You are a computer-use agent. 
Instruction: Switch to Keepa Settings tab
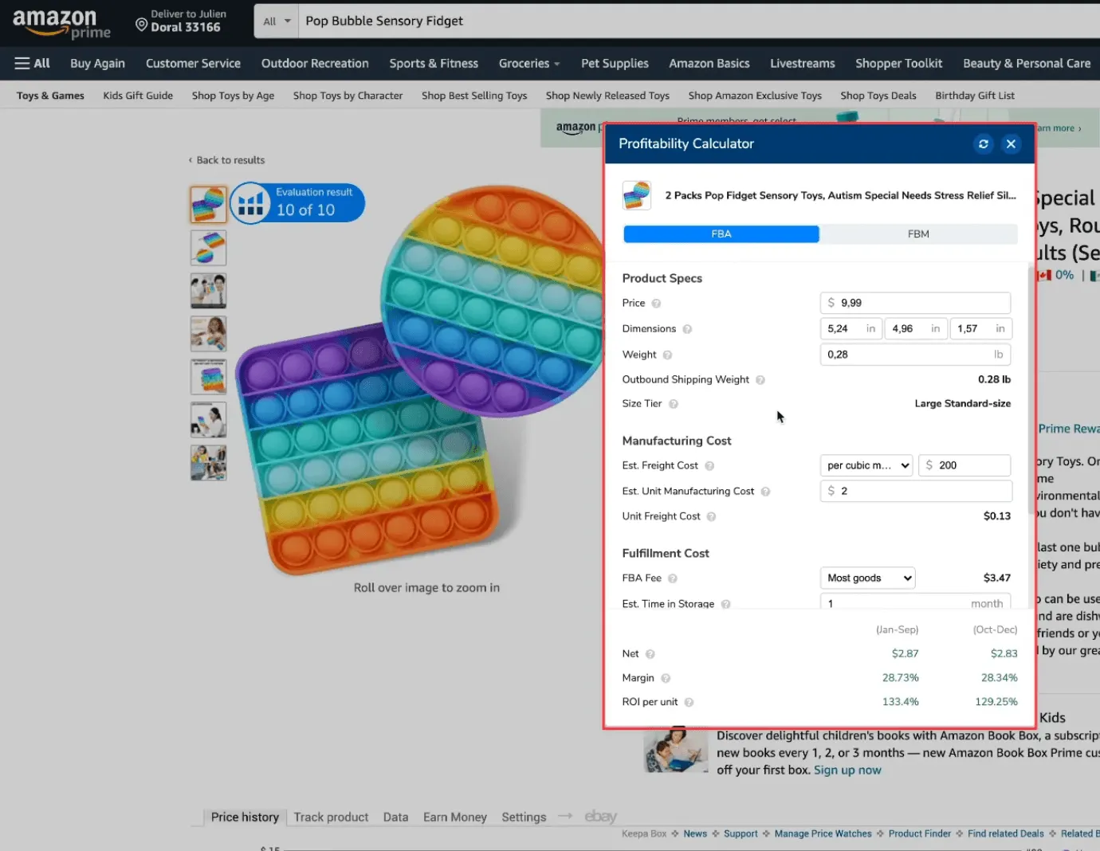[x=524, y=818]
